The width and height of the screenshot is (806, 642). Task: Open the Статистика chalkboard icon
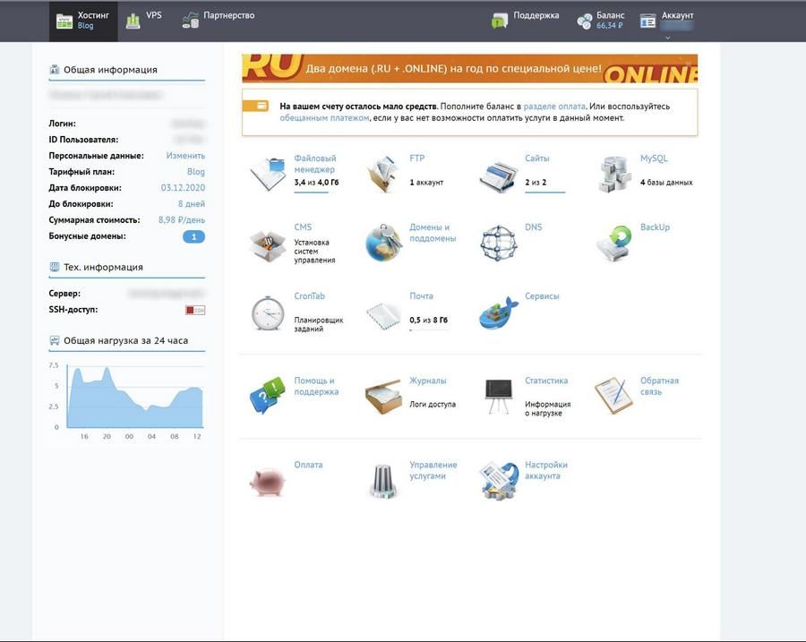point(498,397)
